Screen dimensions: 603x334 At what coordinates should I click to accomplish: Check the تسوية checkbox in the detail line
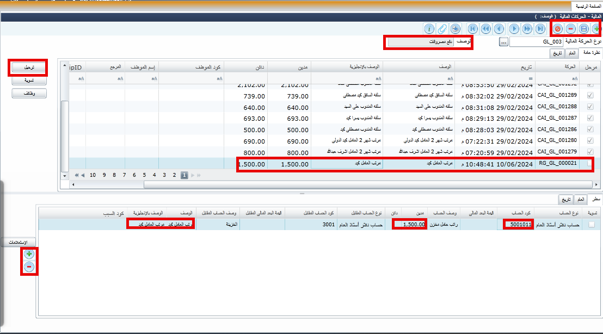tap(591, 224)
